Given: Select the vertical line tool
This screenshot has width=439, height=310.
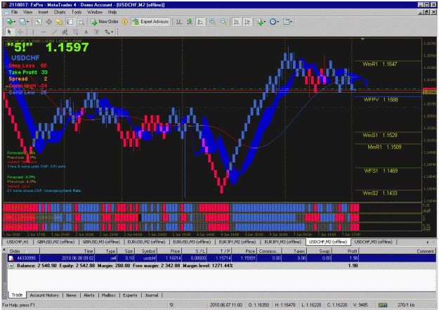Looking at the screenshot, I should (x=33, y=32).
